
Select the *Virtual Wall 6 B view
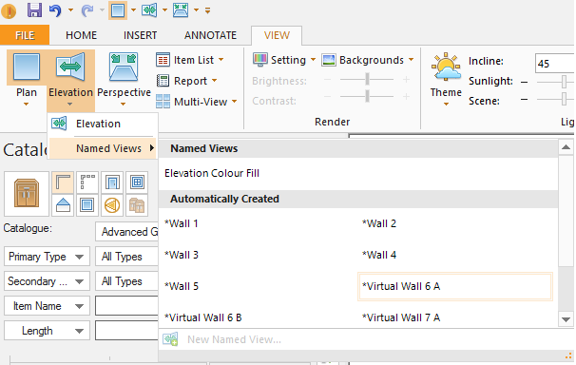coord(202,317)
